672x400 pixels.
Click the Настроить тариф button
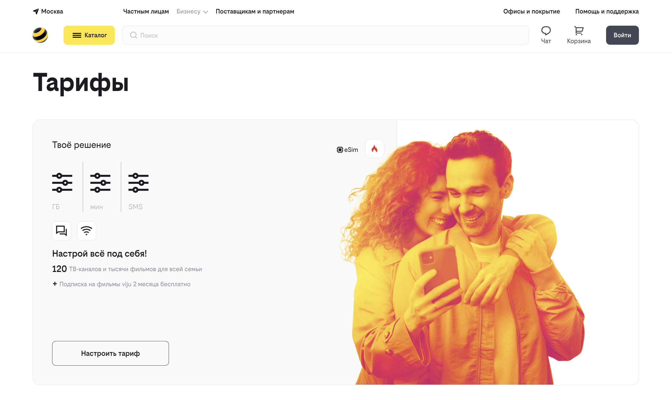(x=110, y=353)
